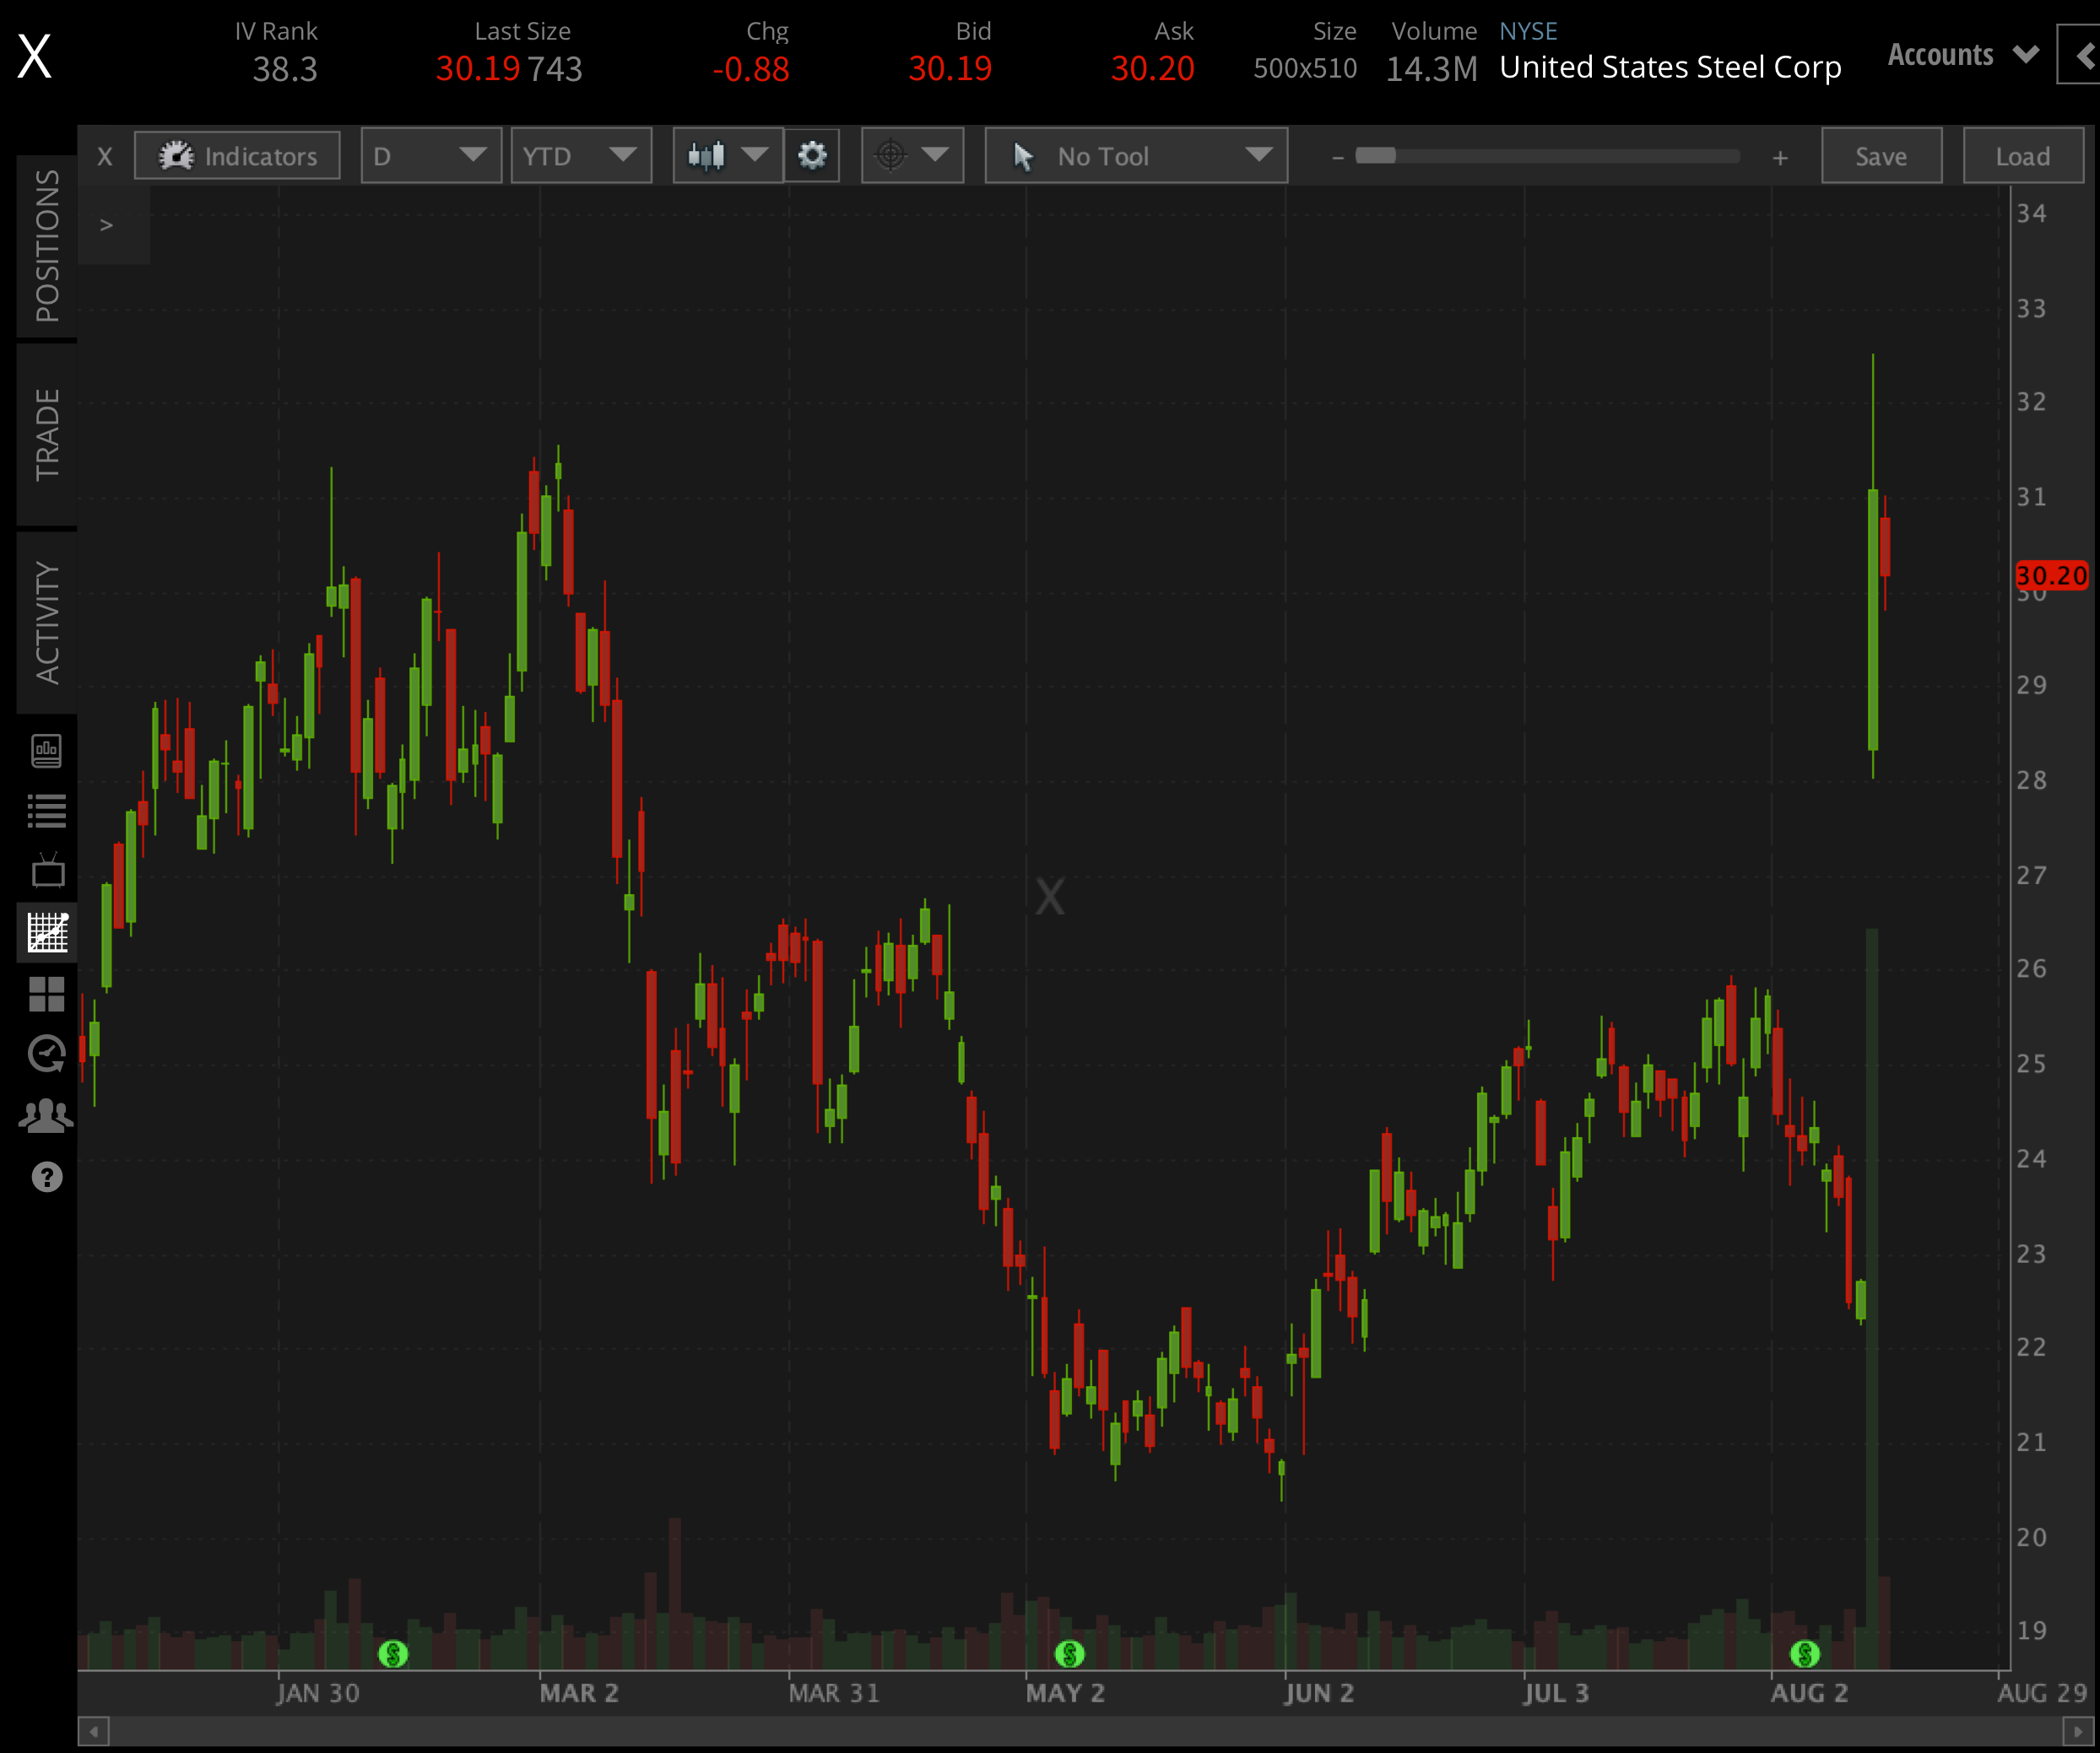Switch to the TRADE tab
Screen dimensions: 2100x1753
point(47,434)
